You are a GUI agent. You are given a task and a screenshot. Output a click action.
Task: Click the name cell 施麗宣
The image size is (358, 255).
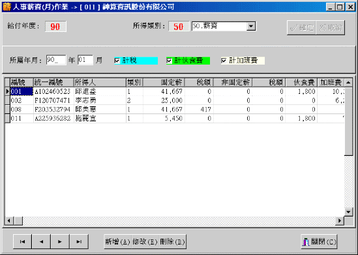100,119
